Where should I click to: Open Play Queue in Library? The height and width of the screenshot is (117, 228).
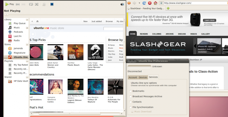tap(19, 23)
